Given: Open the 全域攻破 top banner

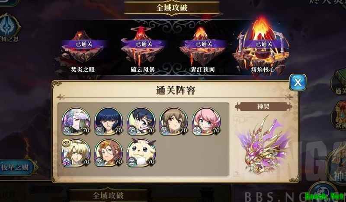Looking at the screenshot, I should click(172, 8).
